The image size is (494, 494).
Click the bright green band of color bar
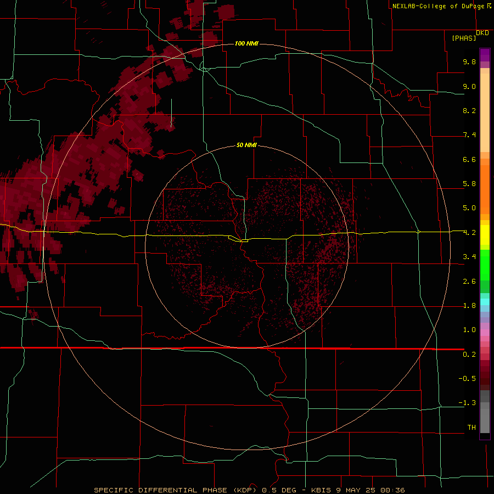[x=485, y=265]
